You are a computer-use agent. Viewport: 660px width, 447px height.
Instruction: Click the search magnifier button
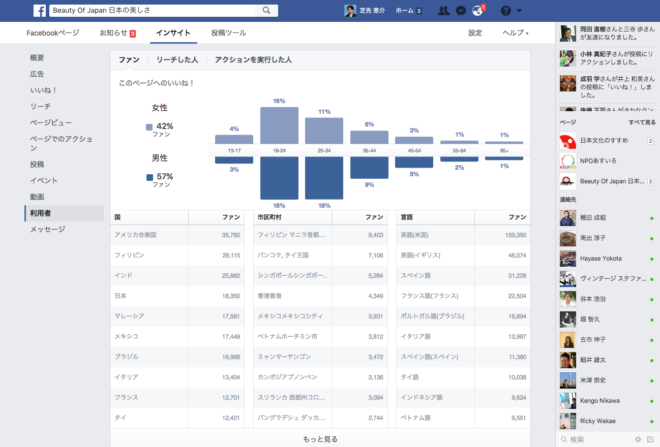pos(266,10)
